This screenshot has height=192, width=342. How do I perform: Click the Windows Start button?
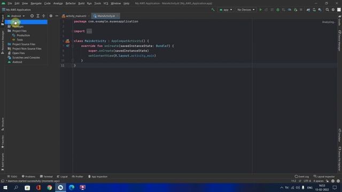(5, 187)
